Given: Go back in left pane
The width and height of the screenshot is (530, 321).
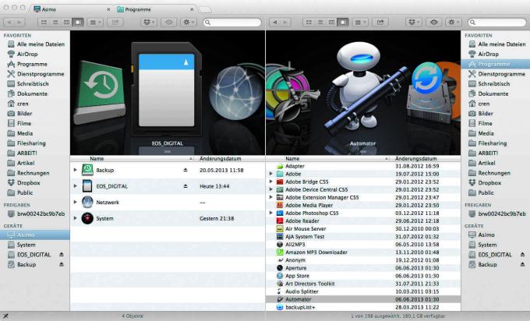Looking at the screenshot, I should click(x=9, y=23).
